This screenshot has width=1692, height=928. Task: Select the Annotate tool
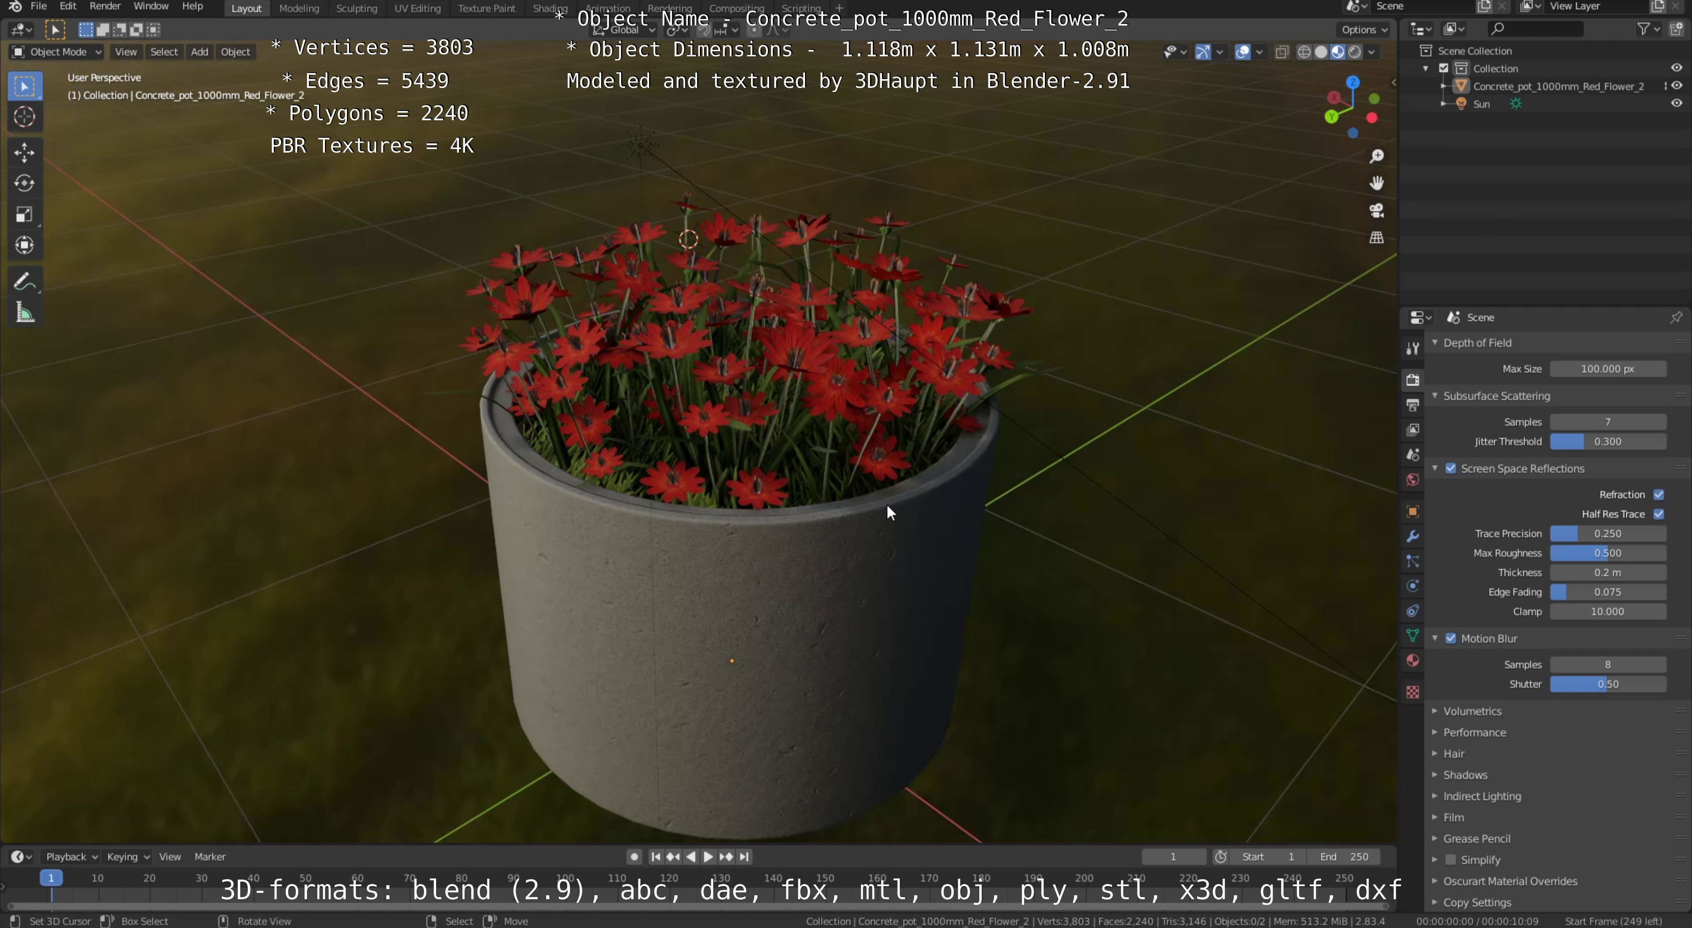coord(24,282)
